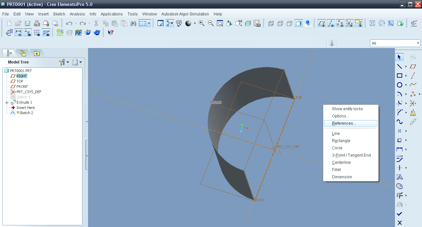422x227 pixels.
Task: Select the Rectangle sketch tool
Action: click(x=400, y=76)
